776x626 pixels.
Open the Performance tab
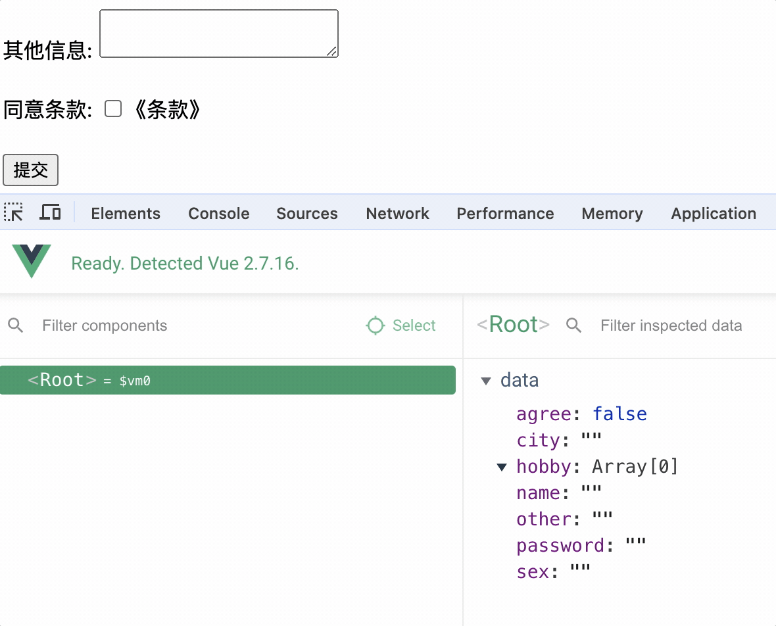(x=505, y=214)
